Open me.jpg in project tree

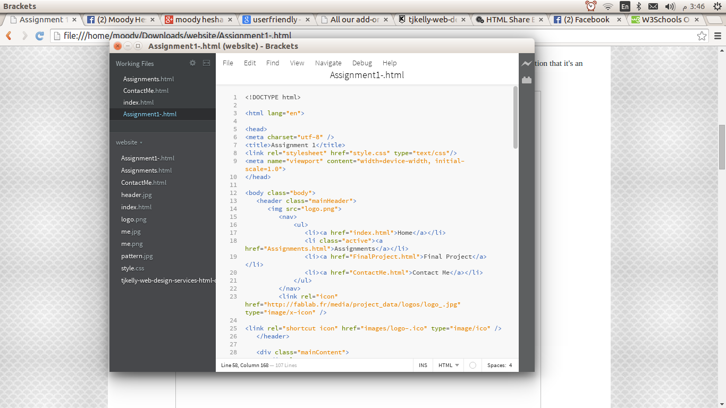coord(131,231)
